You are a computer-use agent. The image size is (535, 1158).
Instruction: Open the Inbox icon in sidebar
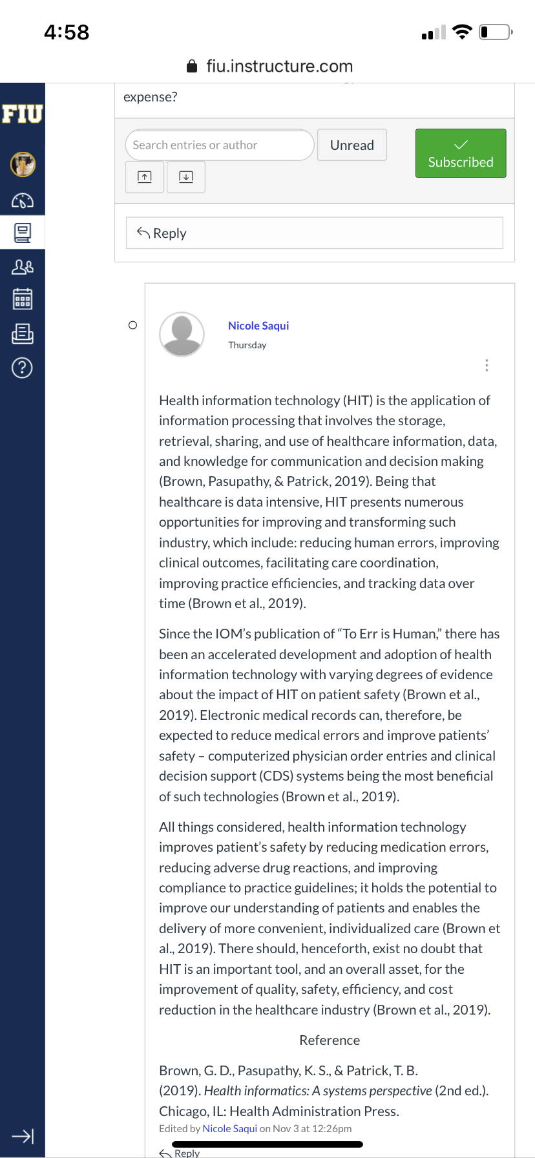23,333
